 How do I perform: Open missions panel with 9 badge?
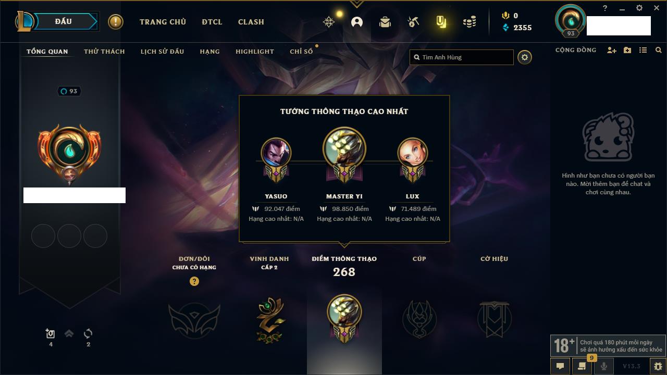tap(582, 366)
